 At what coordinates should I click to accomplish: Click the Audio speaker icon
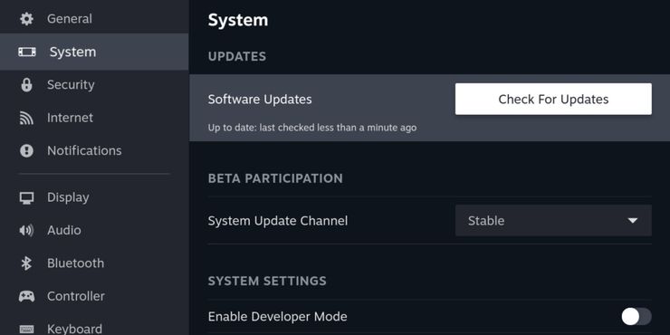pyautogui.click(x=26, y=230)
